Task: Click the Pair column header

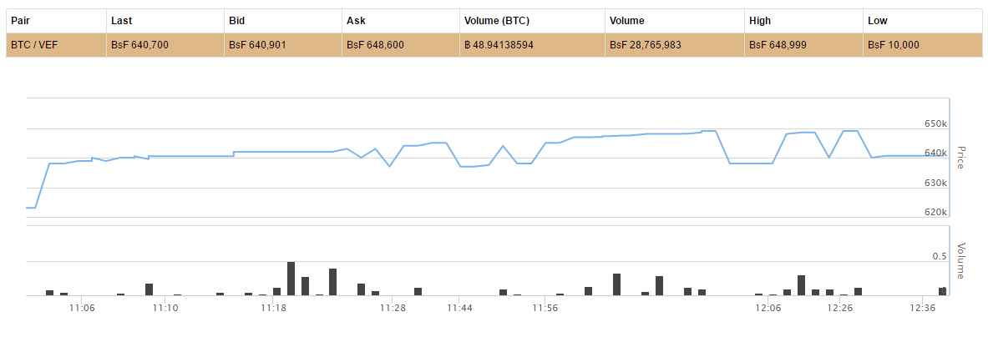Action: click(20, 20)
